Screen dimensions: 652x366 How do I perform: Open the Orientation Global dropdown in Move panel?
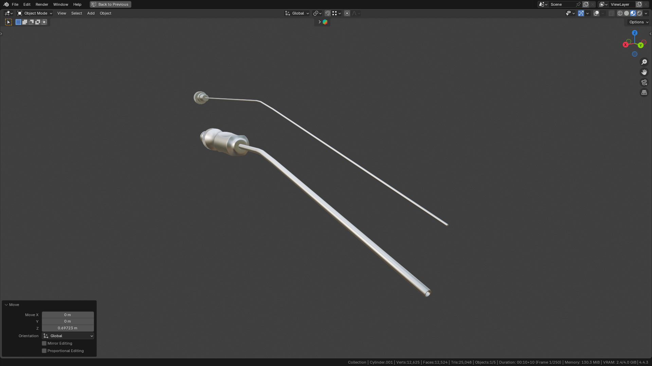point(68,336)
